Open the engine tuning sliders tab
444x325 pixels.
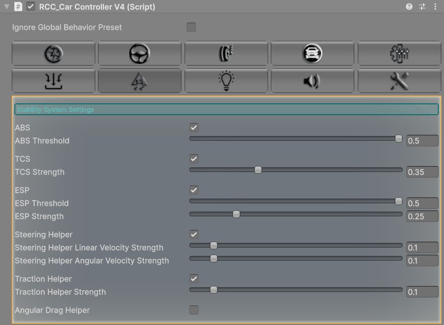tap(399, 53)
